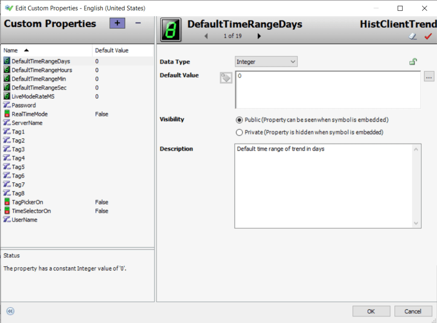Click the Default Value column header

[111, 50]
